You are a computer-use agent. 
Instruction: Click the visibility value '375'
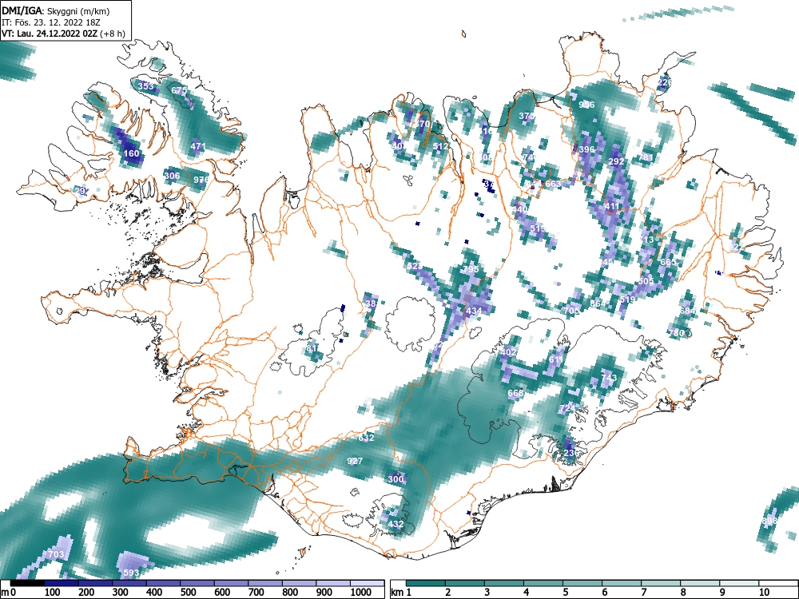click(x=527, y=116)
